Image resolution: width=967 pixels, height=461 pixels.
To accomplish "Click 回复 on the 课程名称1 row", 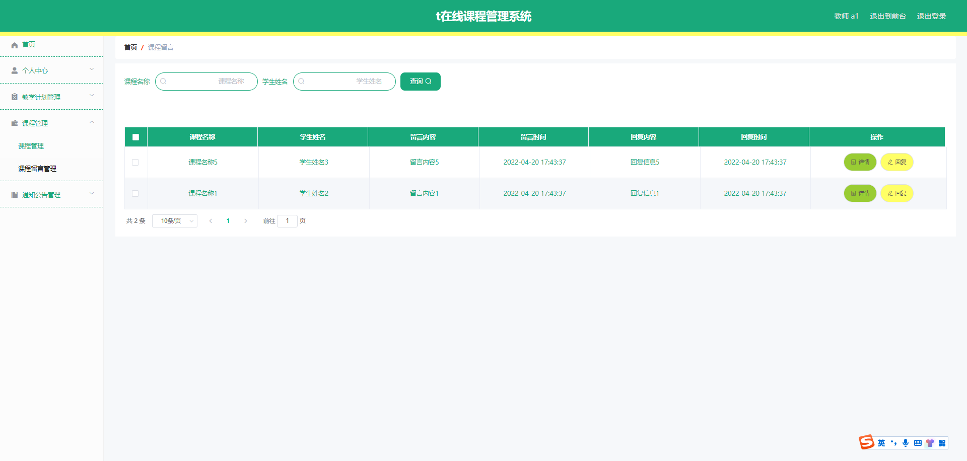I will pyautogui.click(x=896, y=193).
